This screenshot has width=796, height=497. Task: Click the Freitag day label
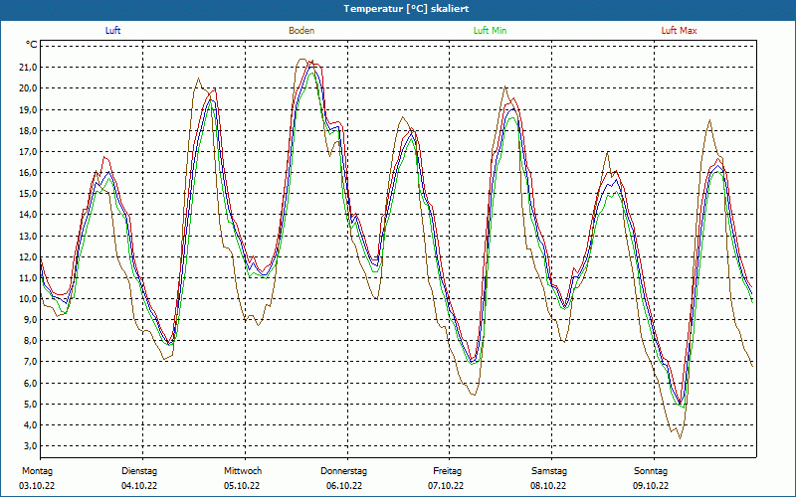pos(447,471)
